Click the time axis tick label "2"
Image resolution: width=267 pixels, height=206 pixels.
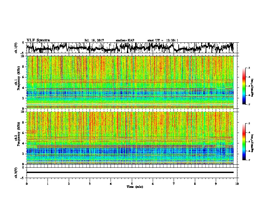point(69,184)
